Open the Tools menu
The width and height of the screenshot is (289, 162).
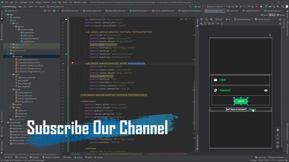65,2
